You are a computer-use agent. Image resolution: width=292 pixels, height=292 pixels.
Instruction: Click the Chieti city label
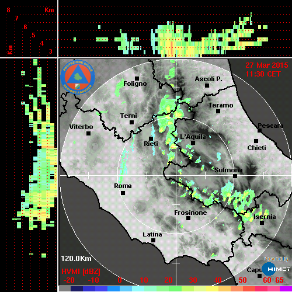point(256,148)
